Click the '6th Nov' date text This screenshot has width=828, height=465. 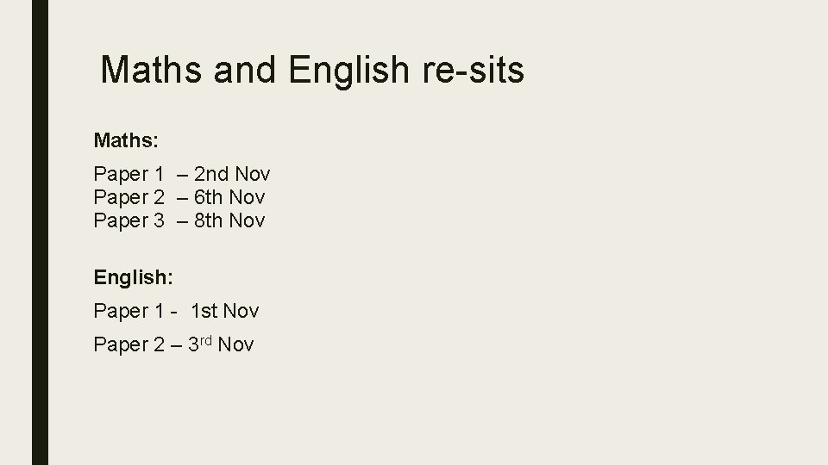click(x=229, y=197)
